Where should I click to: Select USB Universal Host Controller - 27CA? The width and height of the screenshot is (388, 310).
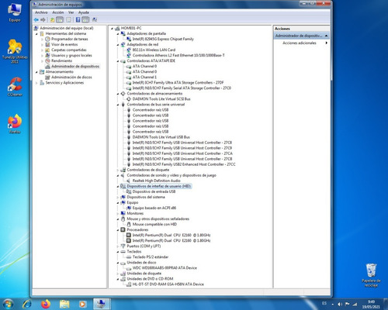click(x=182, y=153)
